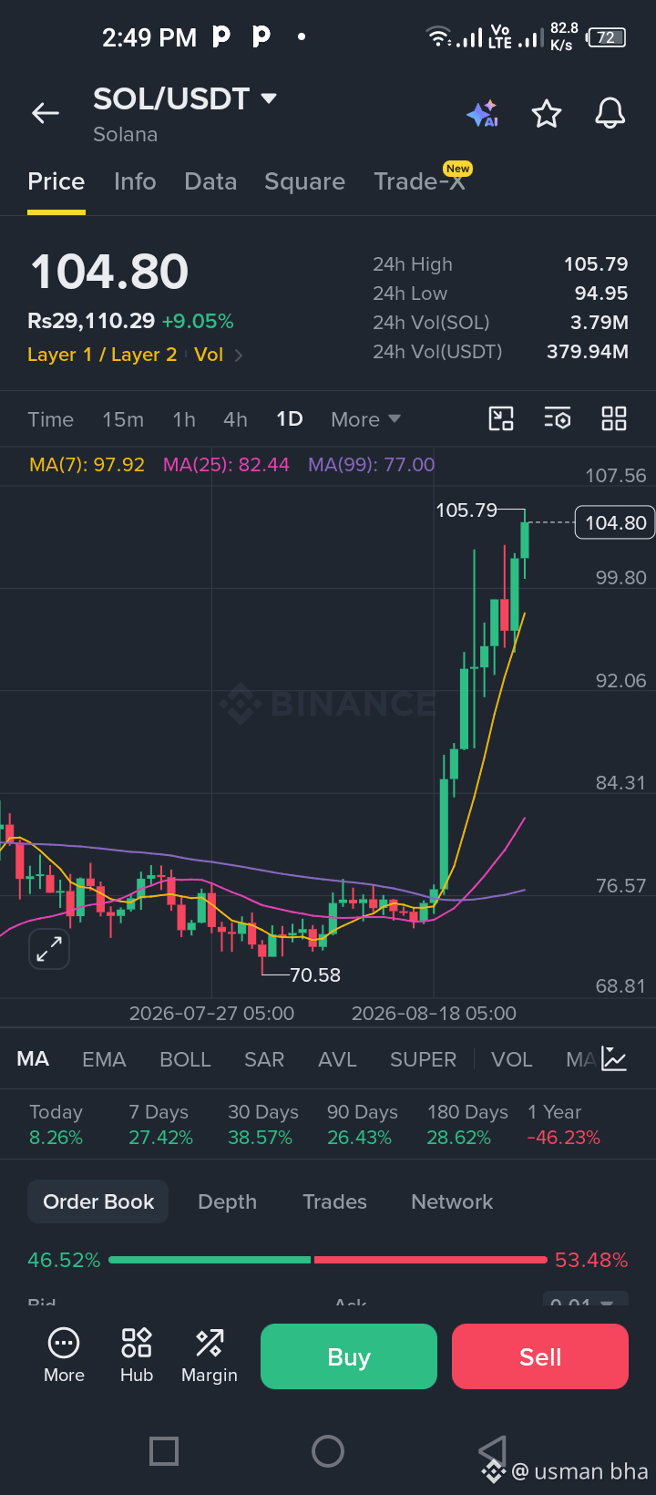Screen dimensions: 656x1495
Task: Toggle the BOLL indicator
Action: coord(185,1059)
